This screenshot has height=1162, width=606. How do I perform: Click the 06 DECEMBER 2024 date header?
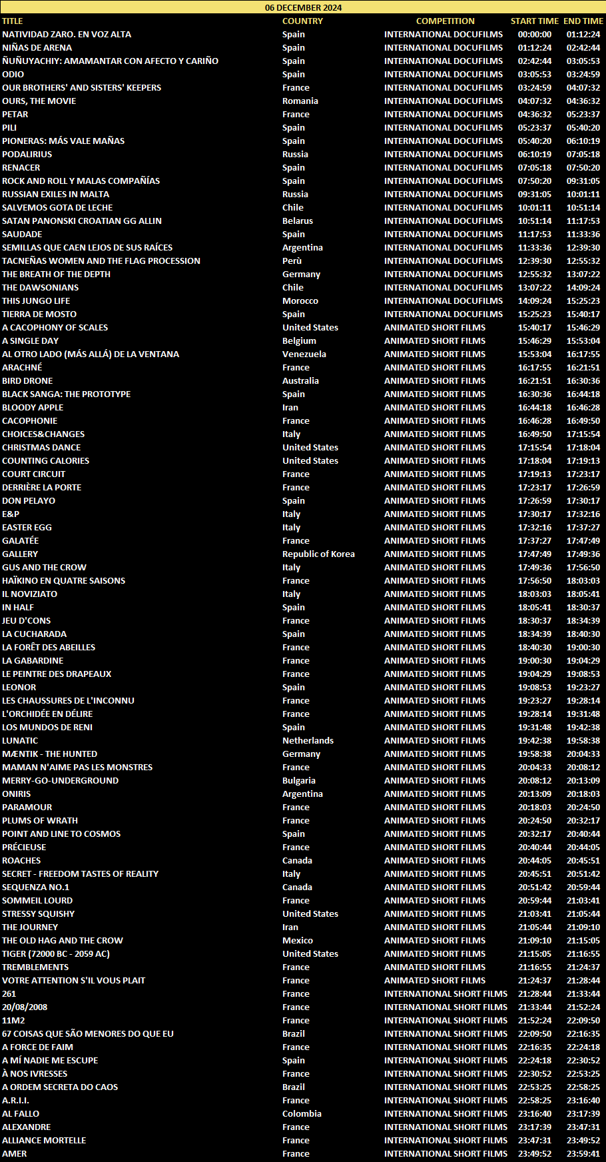tap(303, 7)
